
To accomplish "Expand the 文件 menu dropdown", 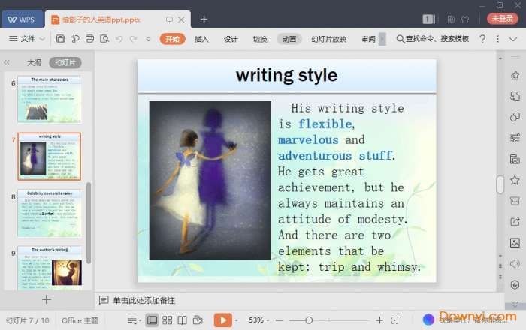I will pyautogui.click(x=27, y=39).
